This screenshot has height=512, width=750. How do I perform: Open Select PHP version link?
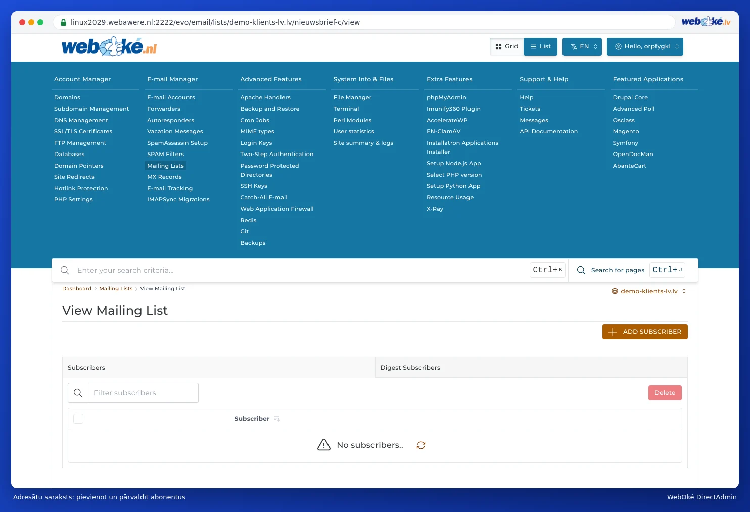click(454, 175)
